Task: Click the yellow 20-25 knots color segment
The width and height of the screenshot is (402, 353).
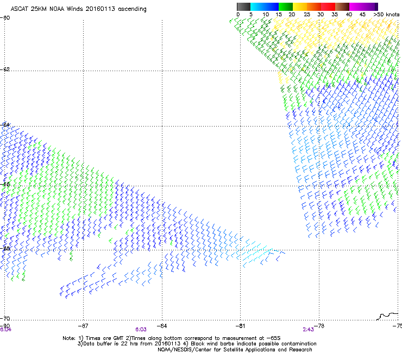Action: (300, 7)
